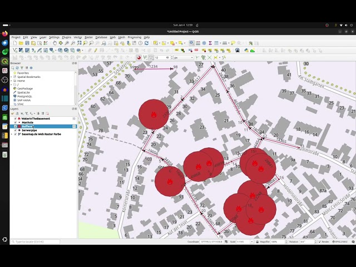Open the Show Map Tips icon
The image size is (356, 267).
click(x=233, y=43)
